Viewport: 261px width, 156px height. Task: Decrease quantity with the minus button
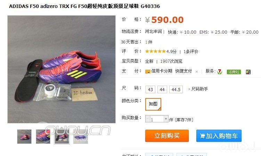click(x=147, y=119)
